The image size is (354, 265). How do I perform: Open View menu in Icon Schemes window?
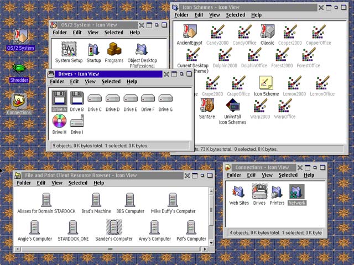pos(215,15)
